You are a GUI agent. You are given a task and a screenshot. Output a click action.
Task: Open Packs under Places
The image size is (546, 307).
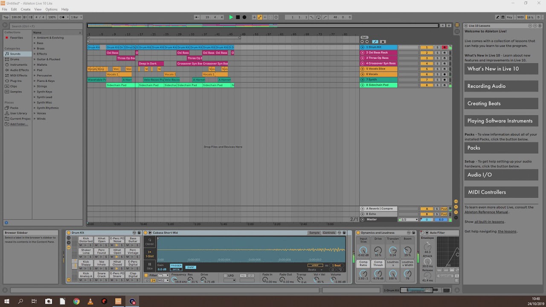pos(14,108)
